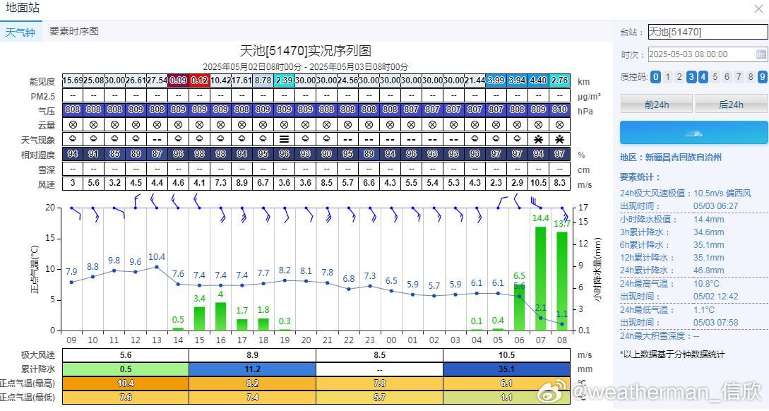Screen dimensions: 769x411
Task: Select the red 0.12 visibility cell
Action: 199,81
